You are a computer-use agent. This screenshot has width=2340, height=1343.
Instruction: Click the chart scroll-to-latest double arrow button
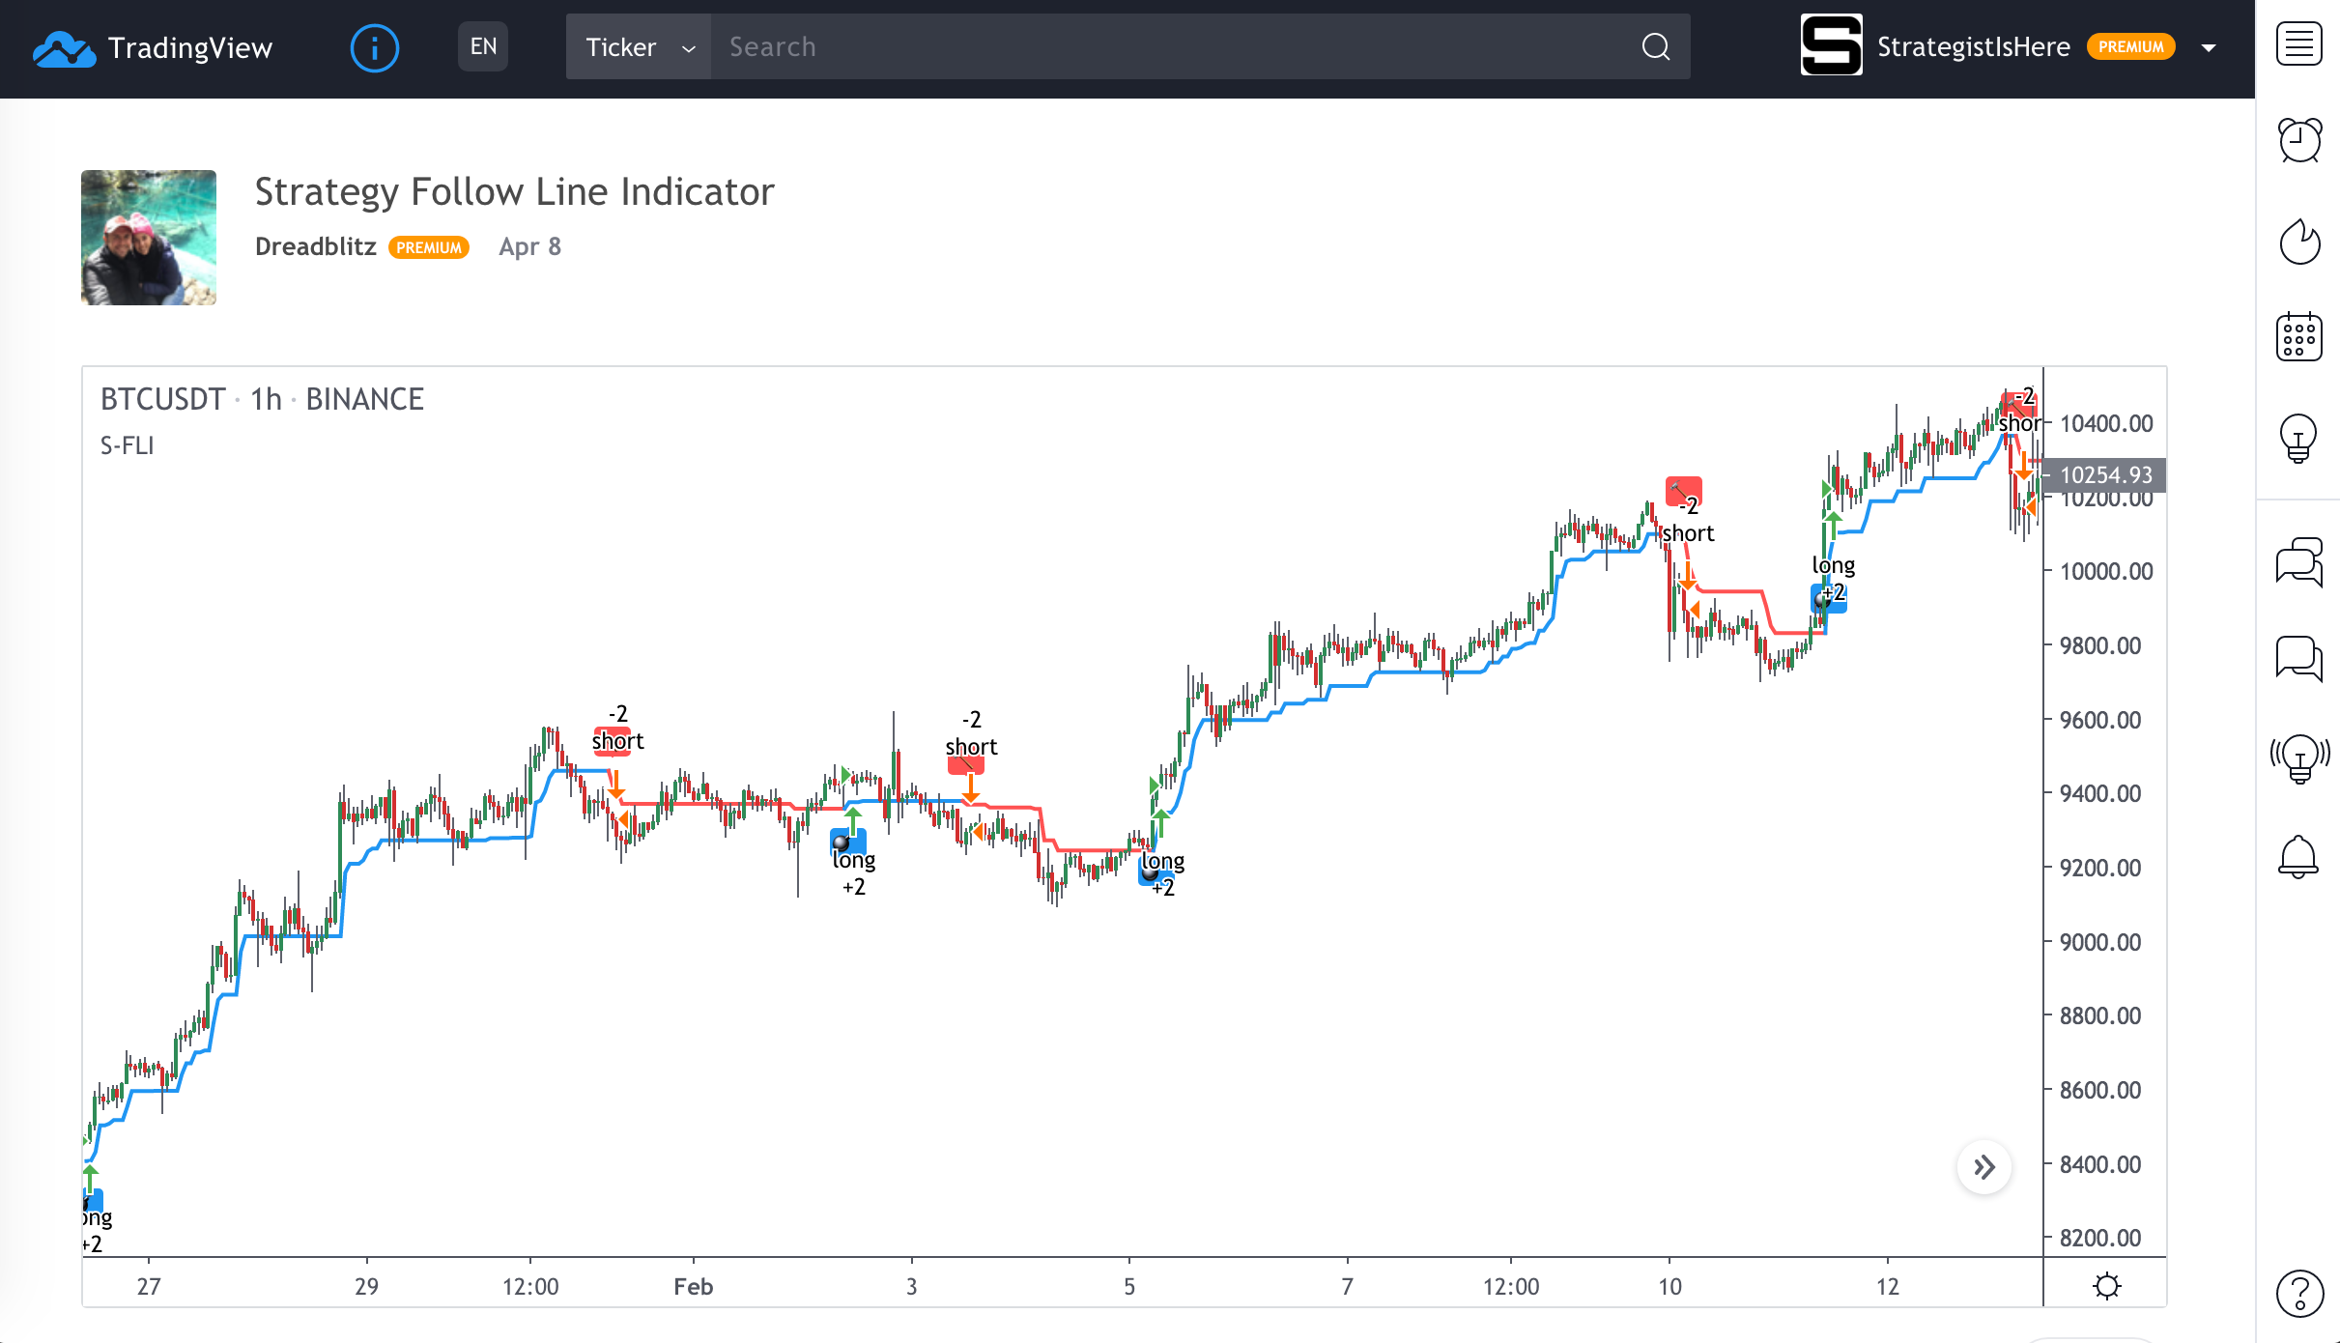(1984, 1167)
